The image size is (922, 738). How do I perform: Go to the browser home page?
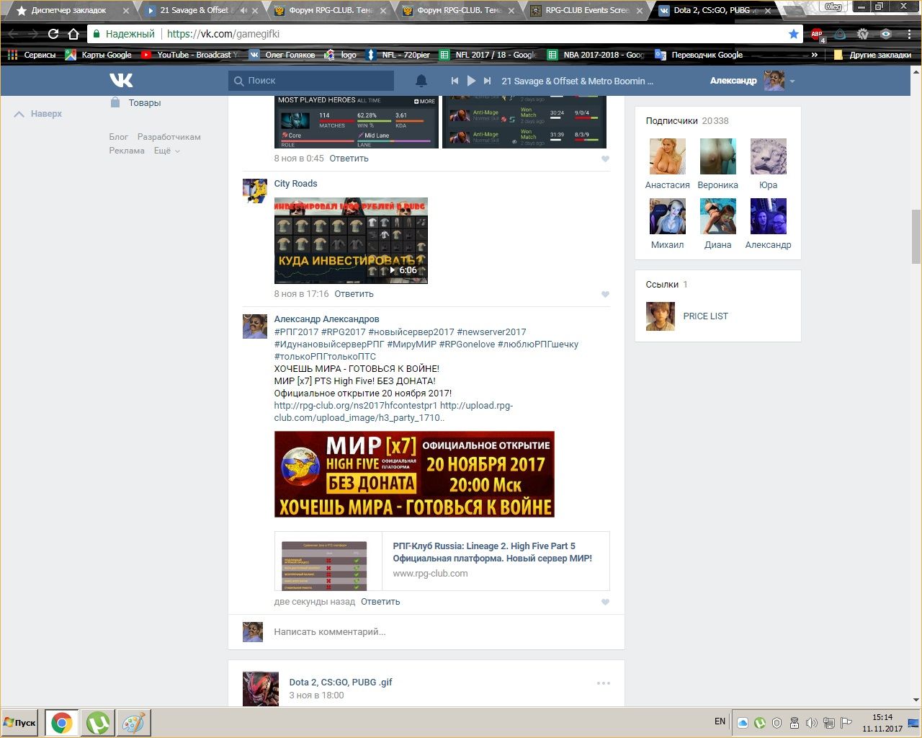[73, 34]
